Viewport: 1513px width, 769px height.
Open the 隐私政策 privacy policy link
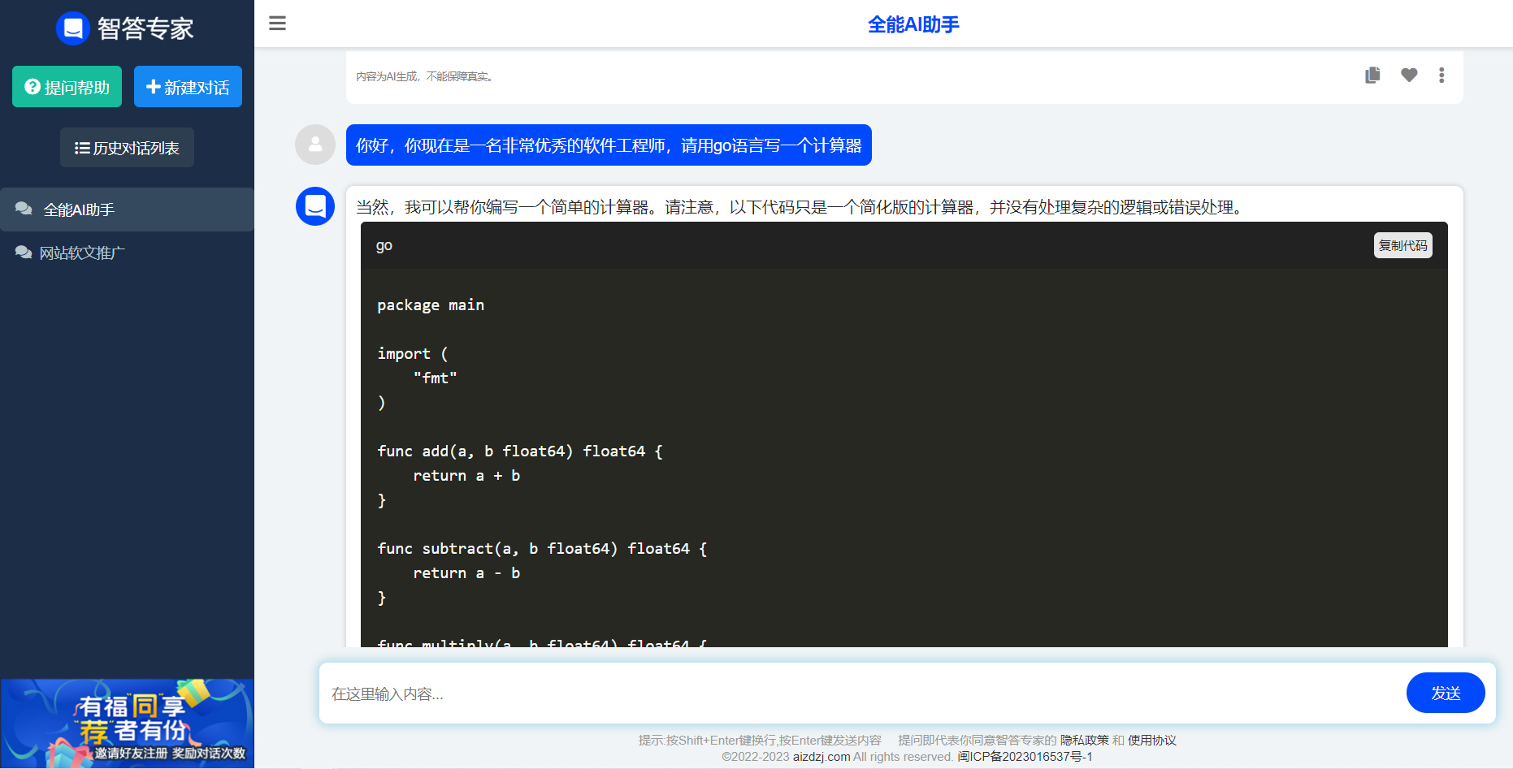click(1084, 741)
